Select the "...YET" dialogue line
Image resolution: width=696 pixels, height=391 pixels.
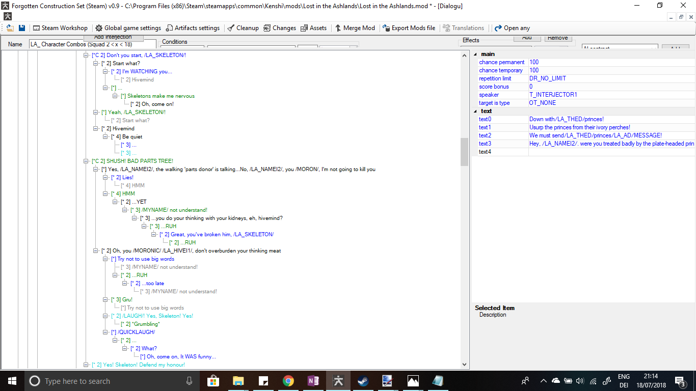pos(133,202)
